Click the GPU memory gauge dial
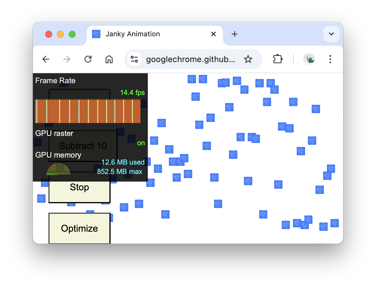This screenshot has width=376, height=287. coord(59,169)
